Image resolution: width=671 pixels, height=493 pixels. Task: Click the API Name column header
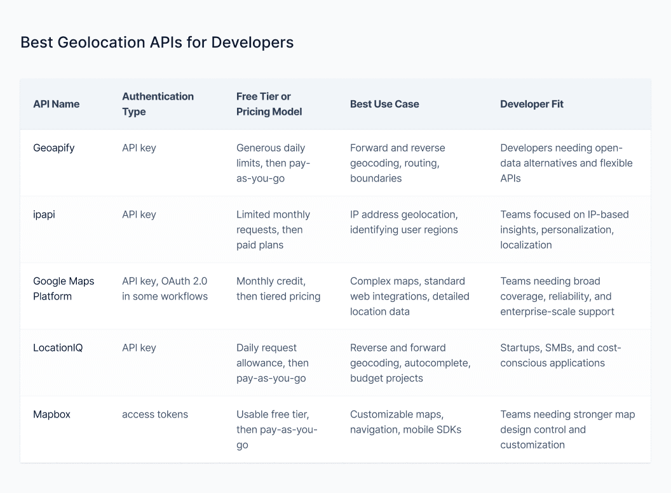tap(56, 104)
